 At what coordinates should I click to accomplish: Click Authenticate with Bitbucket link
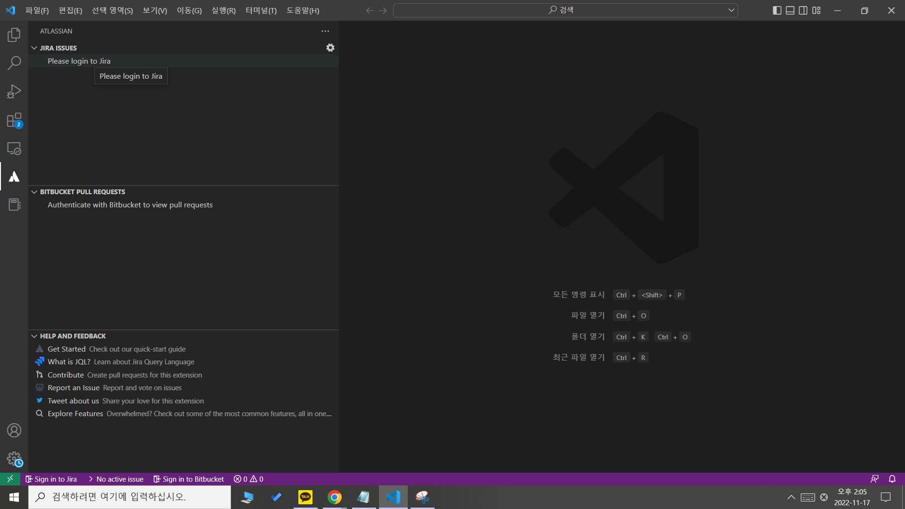pos(130,205)
